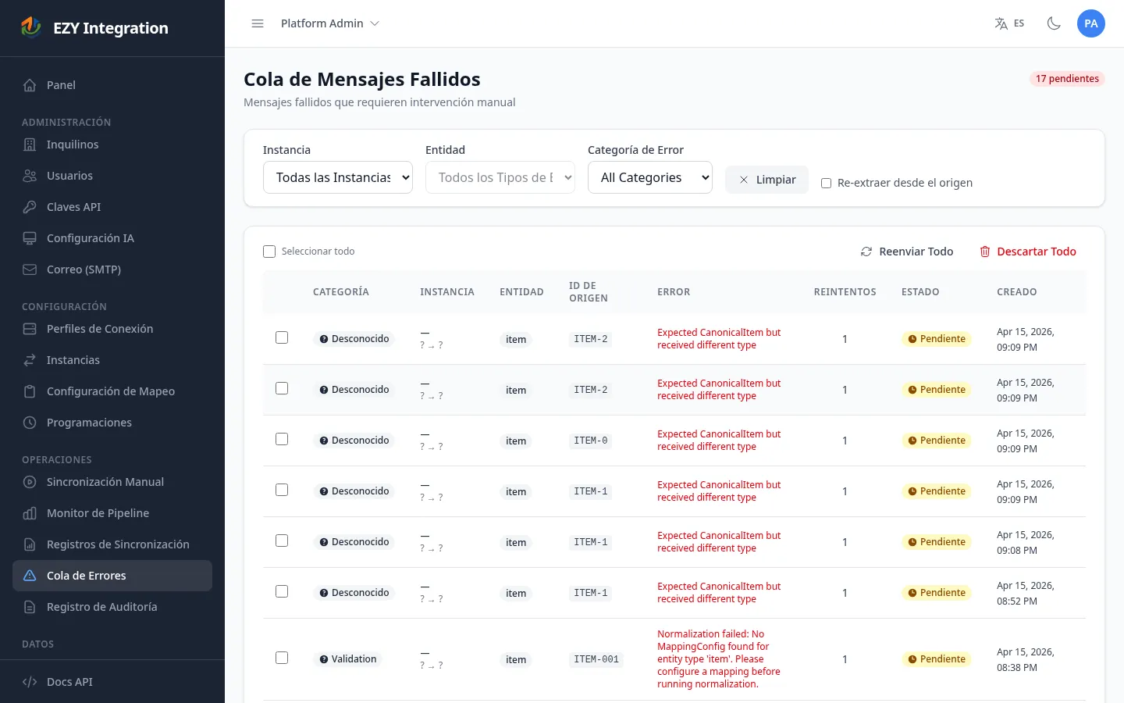Select checkbox of ITEM-1 row created 08:52 PM
The image size is (1124, 703).
click(282, 591)
